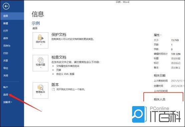This screenshot has height=127, width=185.
Task: Open the 共享 share page
Action: click(x=6, y=61)
